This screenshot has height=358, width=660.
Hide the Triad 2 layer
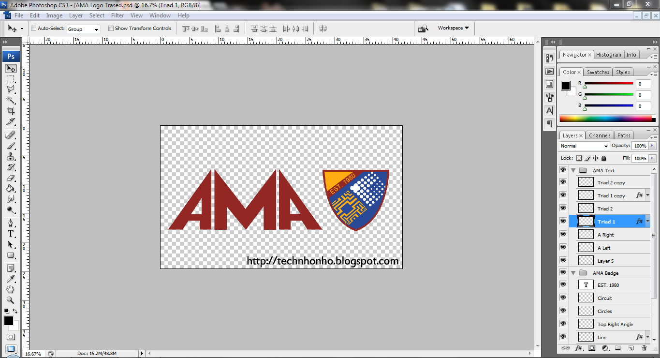pos(563,208)
